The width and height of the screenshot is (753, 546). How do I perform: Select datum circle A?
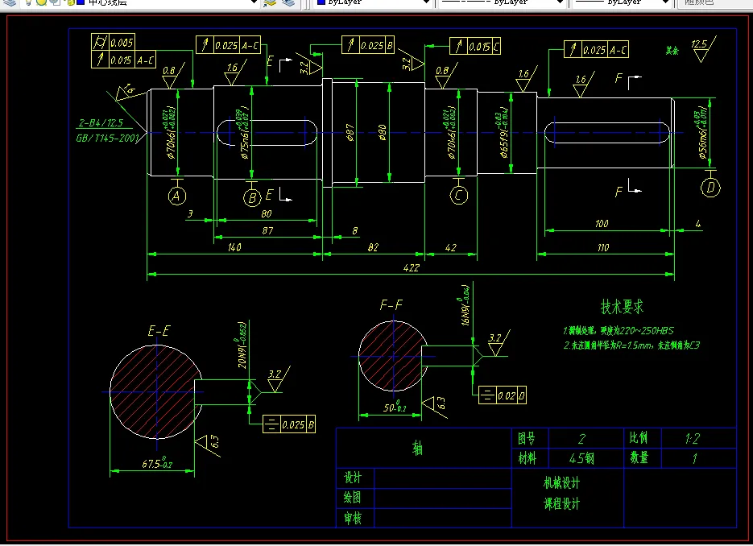pyautogui.click(x=176, y=196)
